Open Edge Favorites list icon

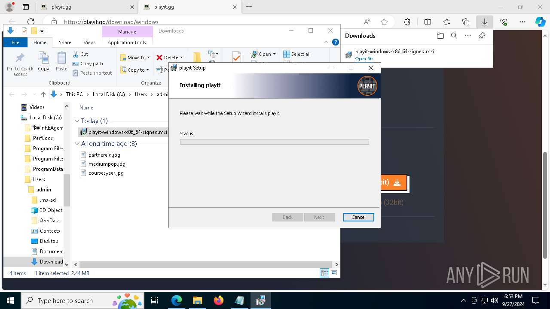[x=447, y=22]
